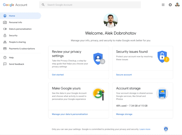Image resolution: width=182 pixels, height=135 pixels.
Task: Click the privacy shield icon in footer
Action: (166, 129)
